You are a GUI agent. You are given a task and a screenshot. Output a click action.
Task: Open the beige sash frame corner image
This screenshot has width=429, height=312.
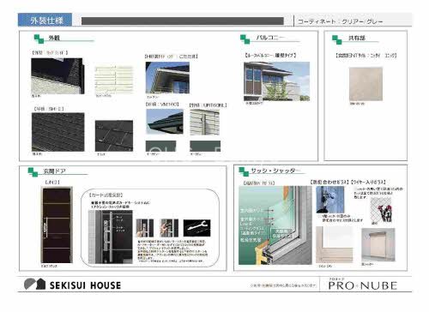(335, 244)
